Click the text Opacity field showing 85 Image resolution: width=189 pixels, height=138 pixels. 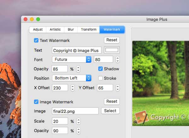click(x=60, y=69)
